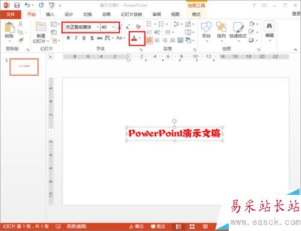This screenshot has height=231, width=301.
Task: Increase font size with larger A icon
Action: click(120, 26)
